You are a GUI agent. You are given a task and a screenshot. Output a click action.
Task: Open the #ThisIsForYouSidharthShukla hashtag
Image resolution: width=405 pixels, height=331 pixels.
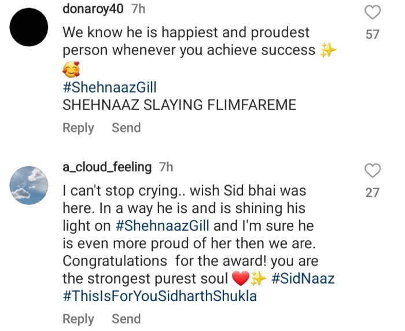[x=160, y=296]
